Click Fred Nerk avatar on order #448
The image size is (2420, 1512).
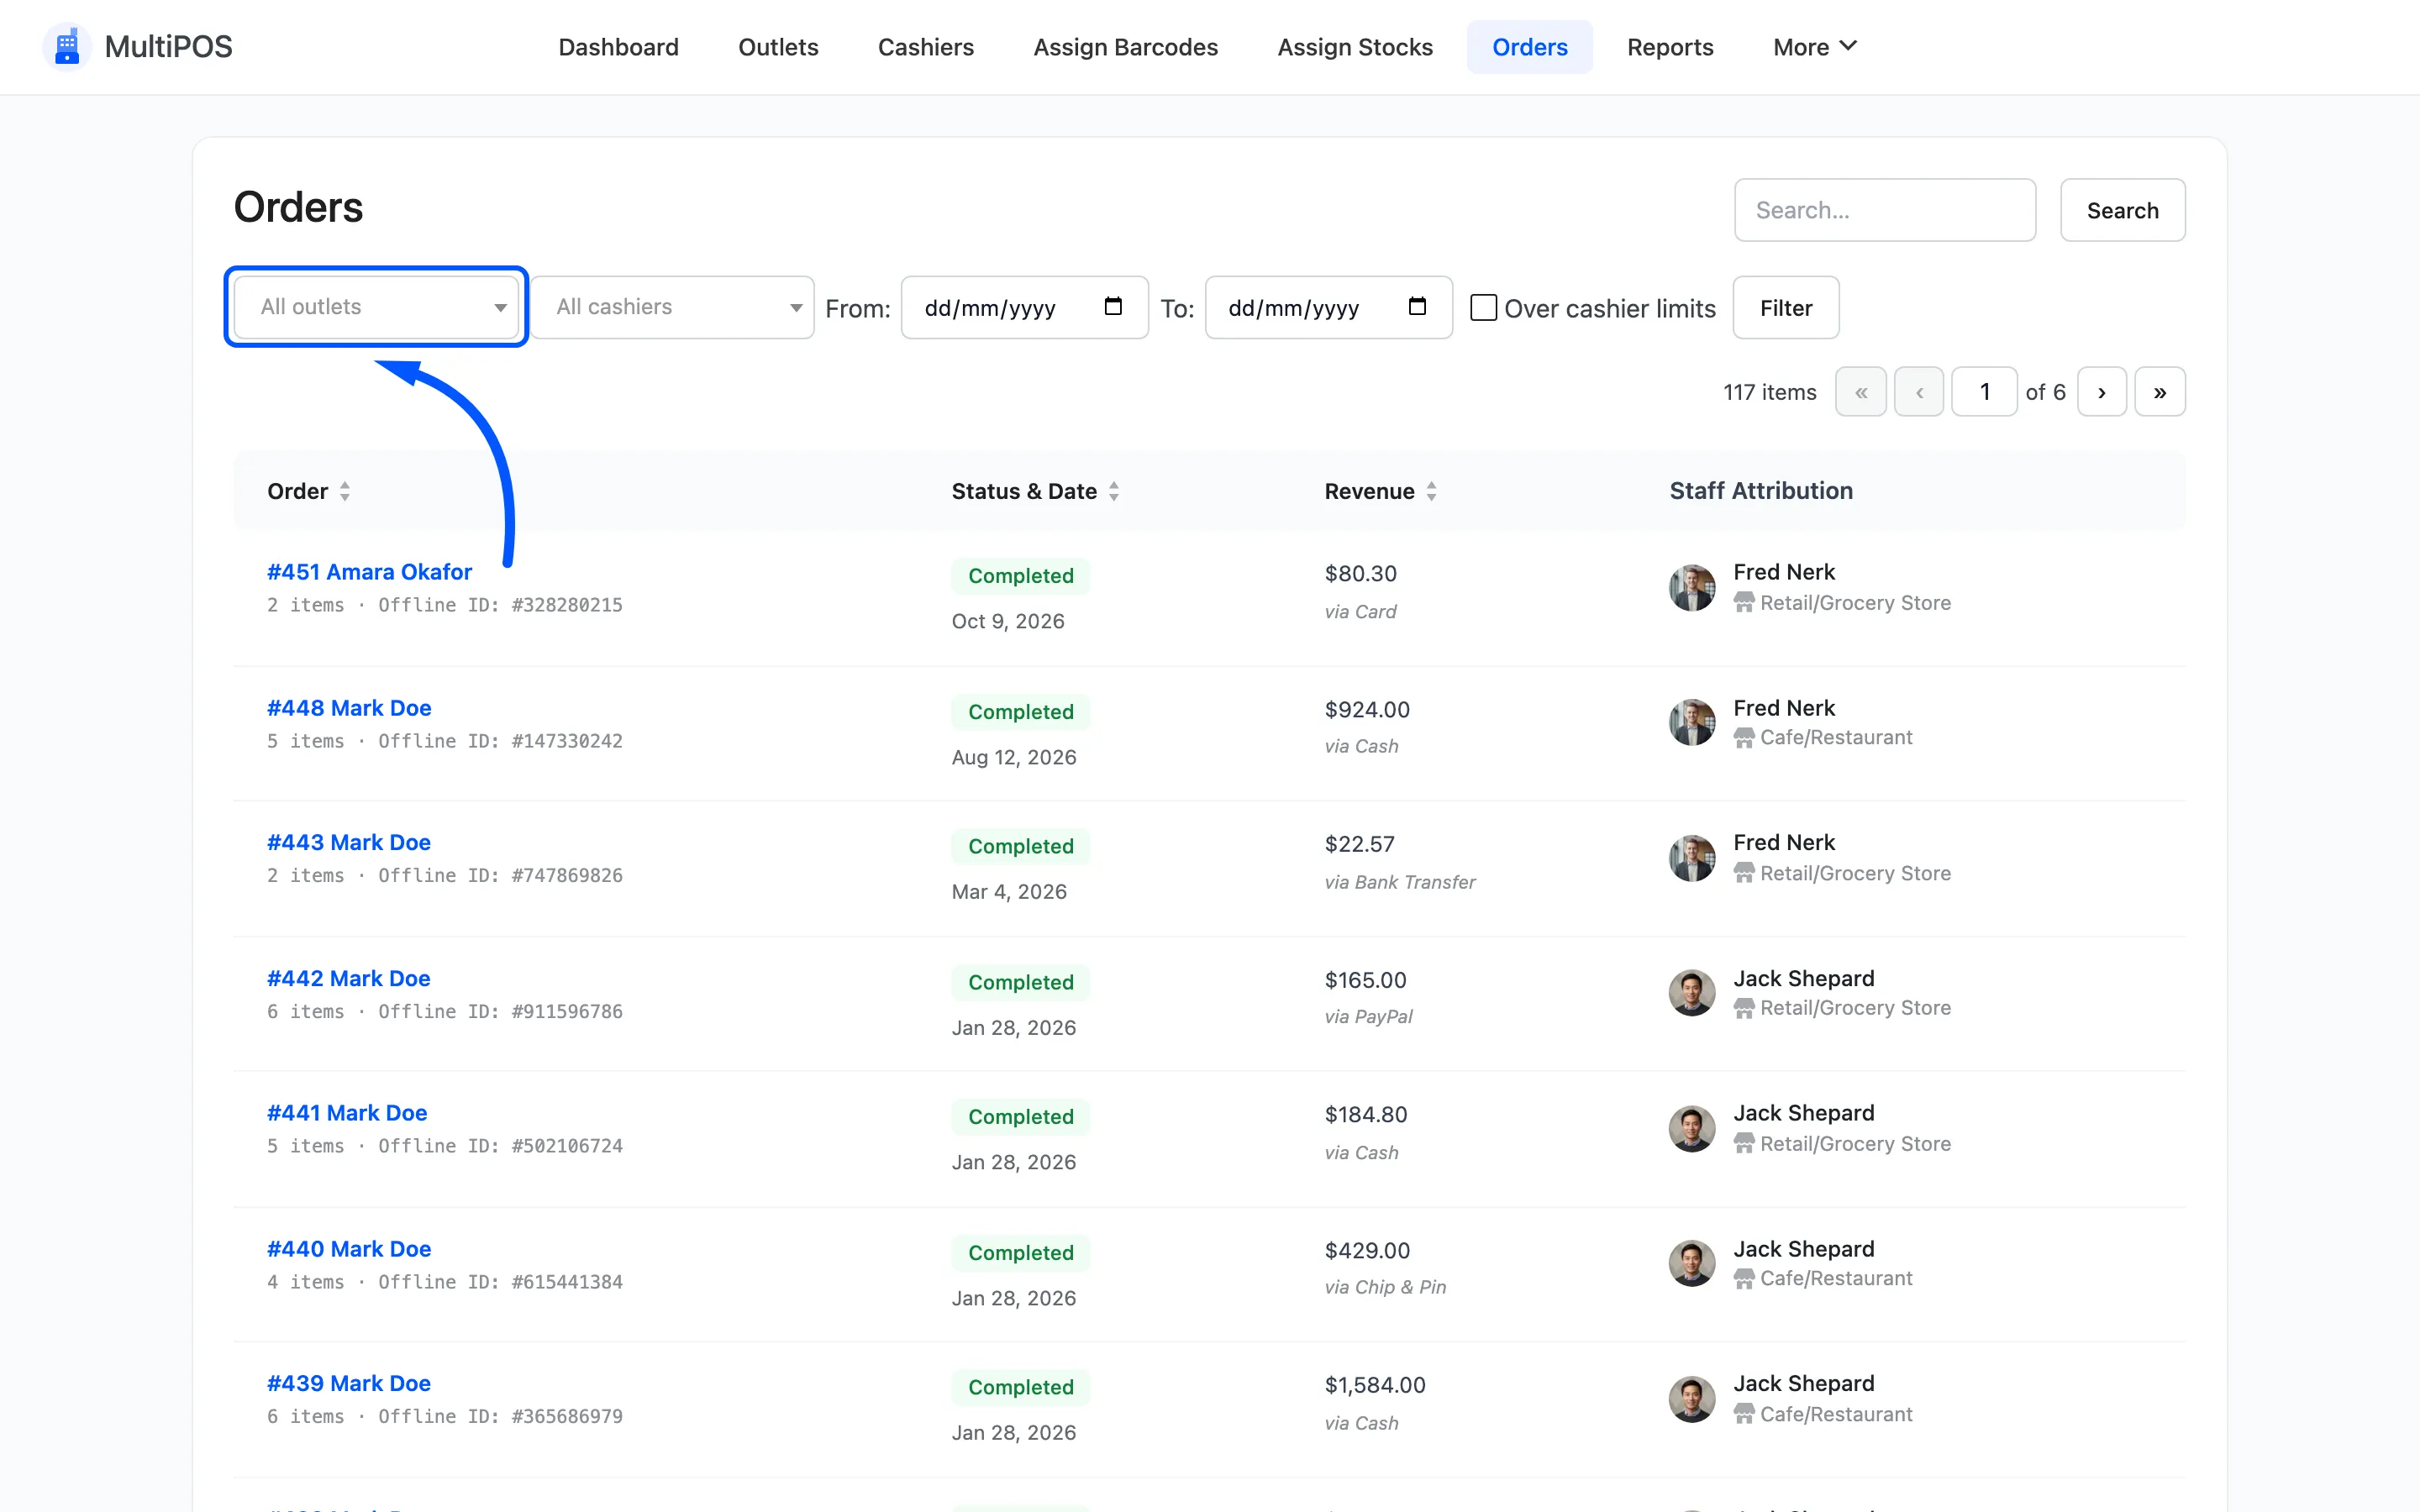point(1692,723)
